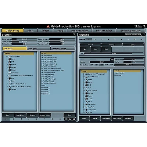This screenshot has height=147, width=147.
Task: Click Load chorus button
Action: click(117, 118)
